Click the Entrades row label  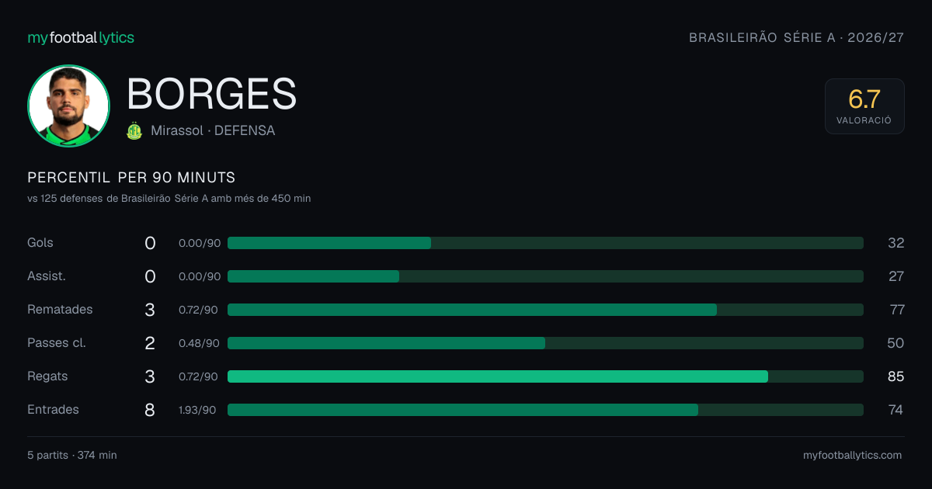[53, 410]
